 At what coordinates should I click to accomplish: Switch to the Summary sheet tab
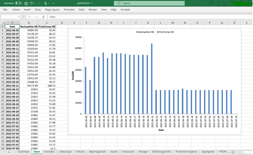pos(24,152)
